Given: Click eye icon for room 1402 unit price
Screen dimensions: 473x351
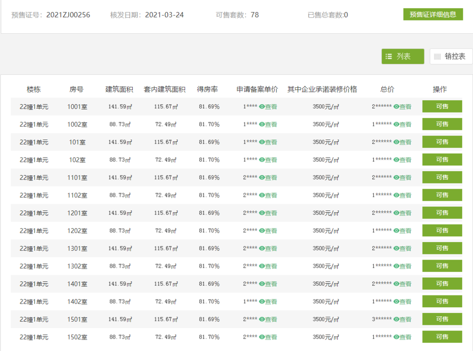Looking at the screenshot, I should coord(262,302).
